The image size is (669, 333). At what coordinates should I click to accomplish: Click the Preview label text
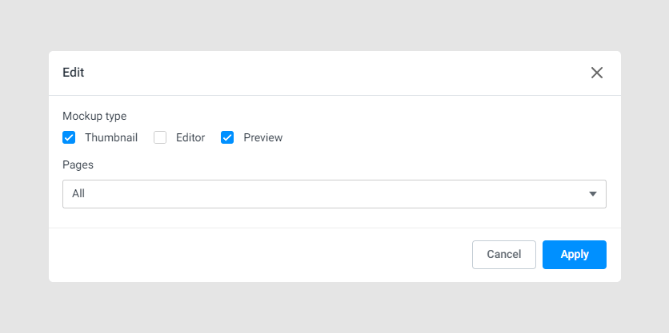click(262, 137)
